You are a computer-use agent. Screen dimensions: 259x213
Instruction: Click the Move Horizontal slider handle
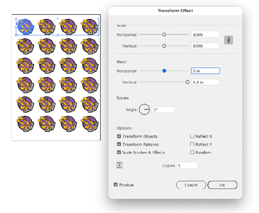(164, 71)
